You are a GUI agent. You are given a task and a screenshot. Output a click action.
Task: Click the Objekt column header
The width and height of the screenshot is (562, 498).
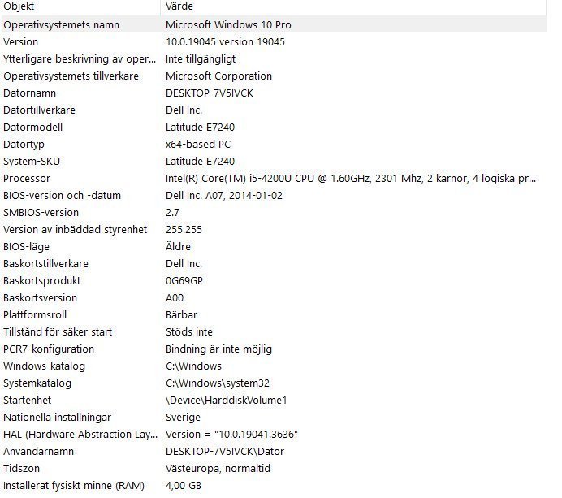19,6
